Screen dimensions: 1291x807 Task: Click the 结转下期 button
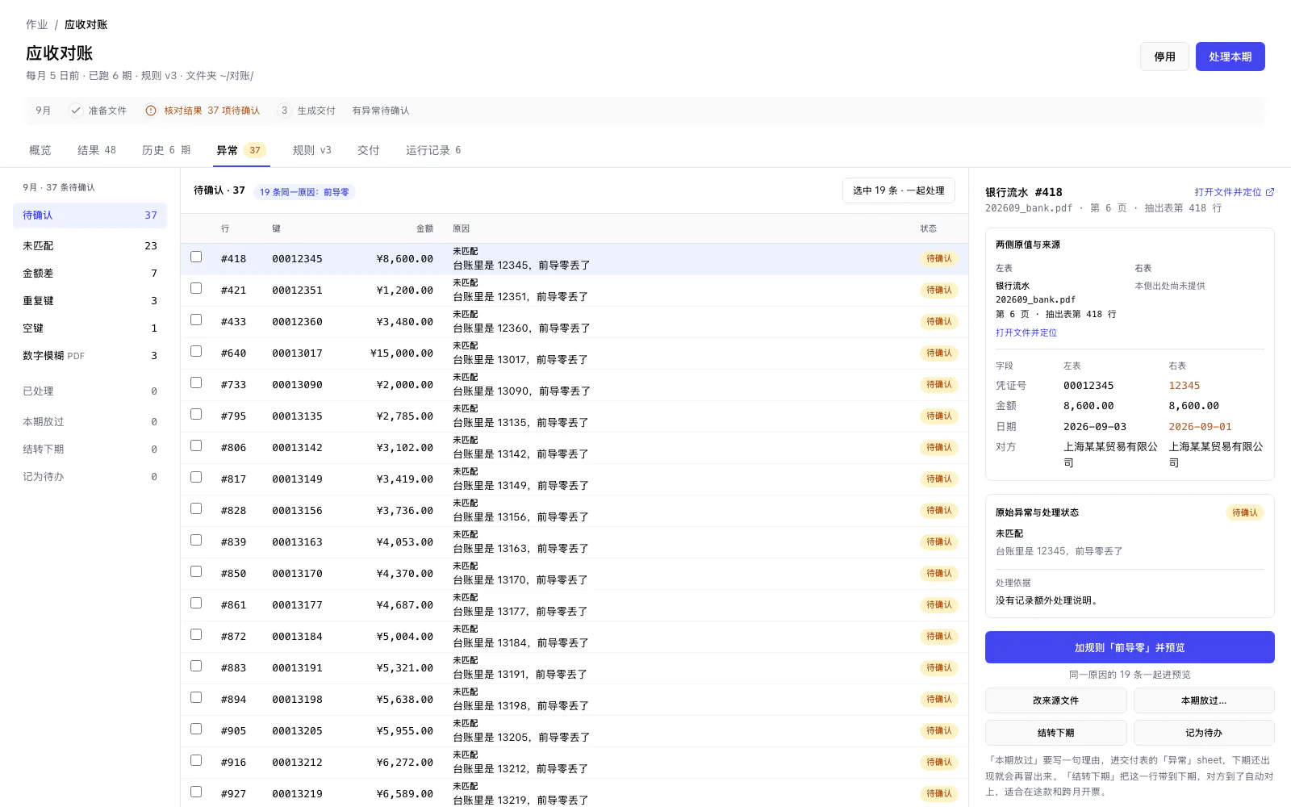pyautogui.click(x=1055, y=733)
